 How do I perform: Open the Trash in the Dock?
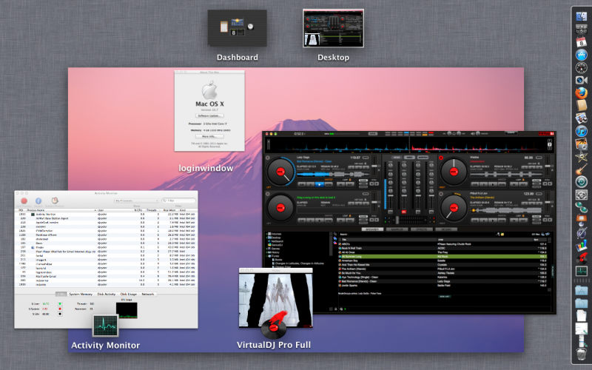coord(582,355)
